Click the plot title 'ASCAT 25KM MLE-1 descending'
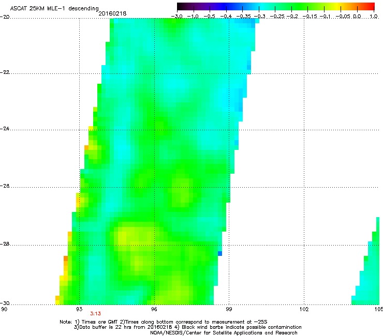 [x=54, y=8]
